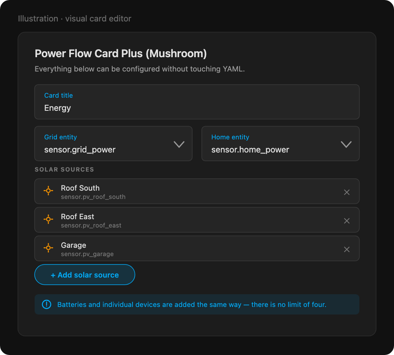Remove the Roof South solar source
The width and height of the screenshot is (394, 355).
[347, 192]
